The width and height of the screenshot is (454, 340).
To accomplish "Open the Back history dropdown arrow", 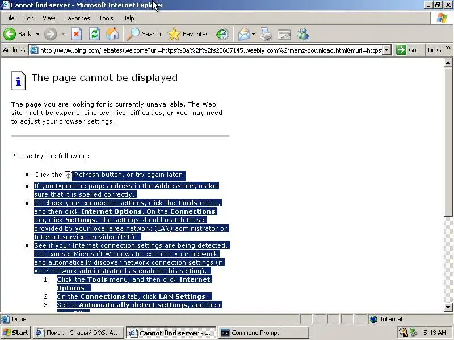I will point(37,34).
